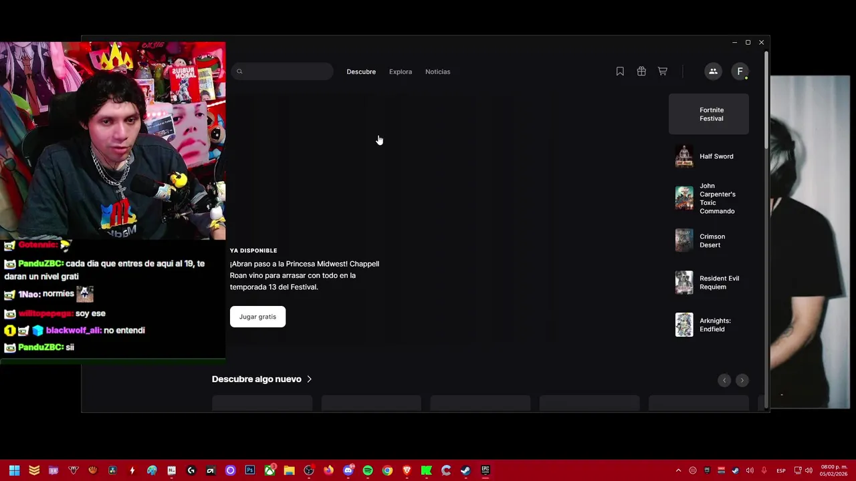Viewport: 856px width, 481px height.
Task: Select Resident Evil Requiem entry
Action: pos(709,283)
